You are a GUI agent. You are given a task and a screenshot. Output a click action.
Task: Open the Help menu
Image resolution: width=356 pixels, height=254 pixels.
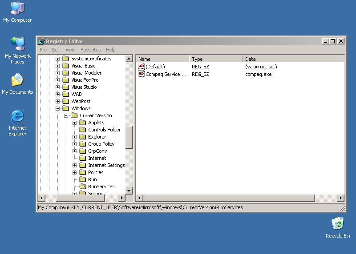coord(110,50)
